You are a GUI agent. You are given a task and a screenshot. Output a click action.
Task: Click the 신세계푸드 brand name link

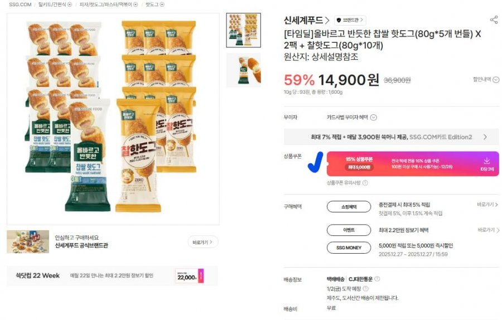click(306, 21)
